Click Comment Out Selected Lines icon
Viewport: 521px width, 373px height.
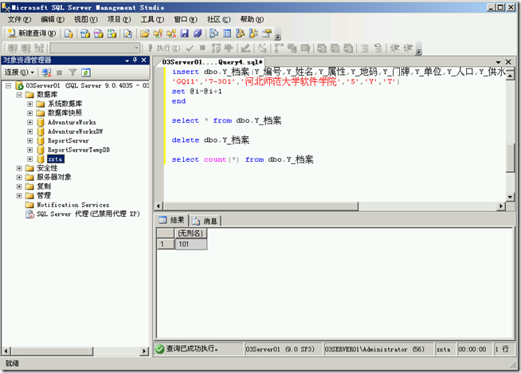tap(365, 48)
